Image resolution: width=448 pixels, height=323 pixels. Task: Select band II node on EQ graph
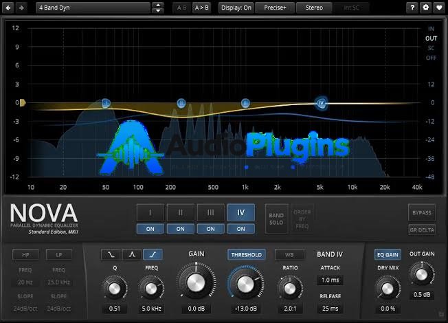(181, 103)
